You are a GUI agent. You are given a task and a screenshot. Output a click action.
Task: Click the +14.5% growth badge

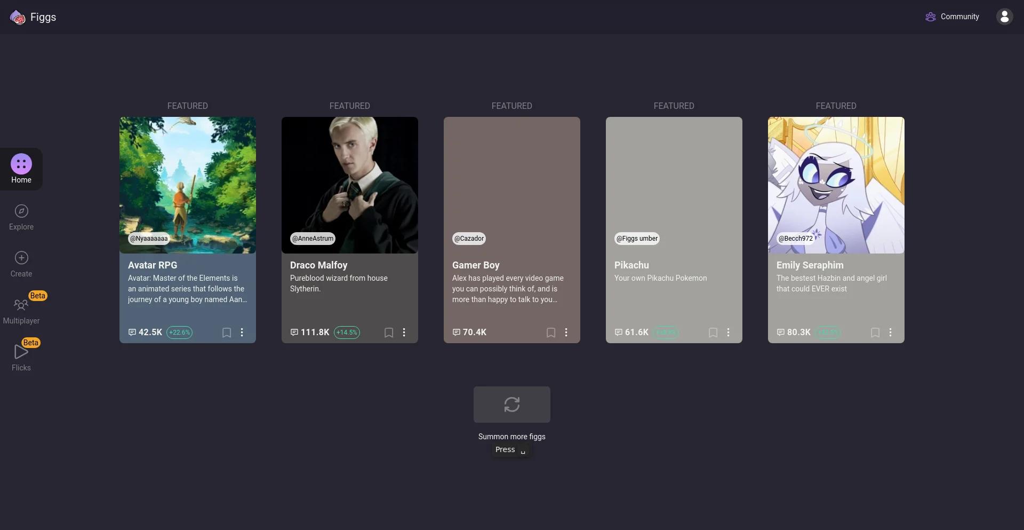(x=347, y=333)
